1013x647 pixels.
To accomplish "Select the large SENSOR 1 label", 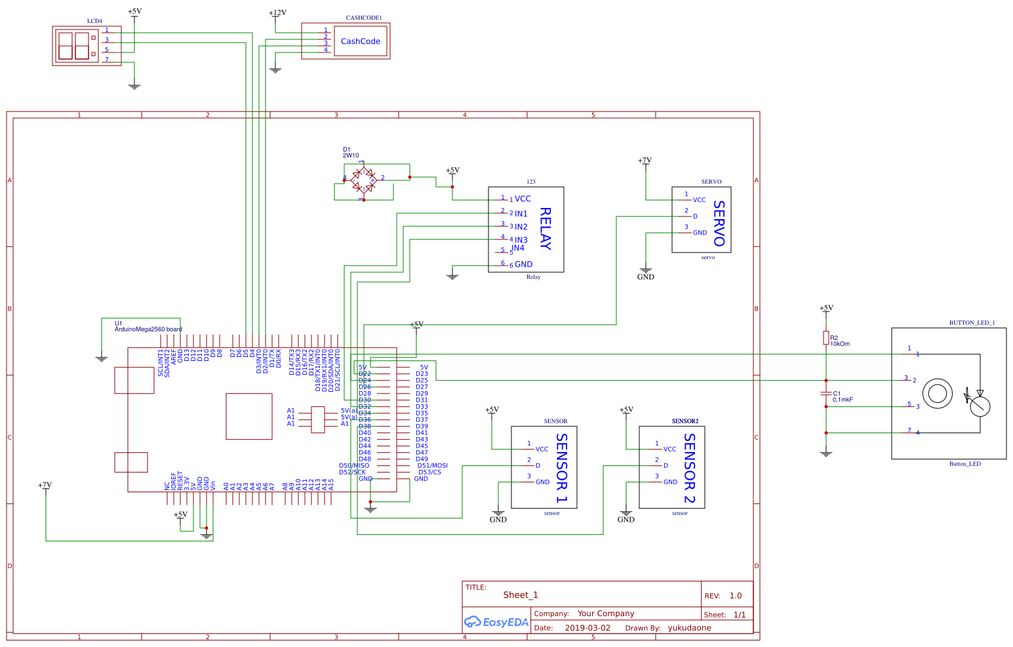I will pyautogui.click(x=561, y=468).
